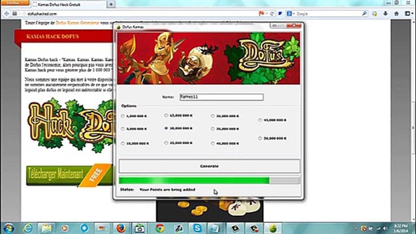Open the orange Firefox menu button
Viewport: 416px width, 234px height.
[x=15, y=3]
